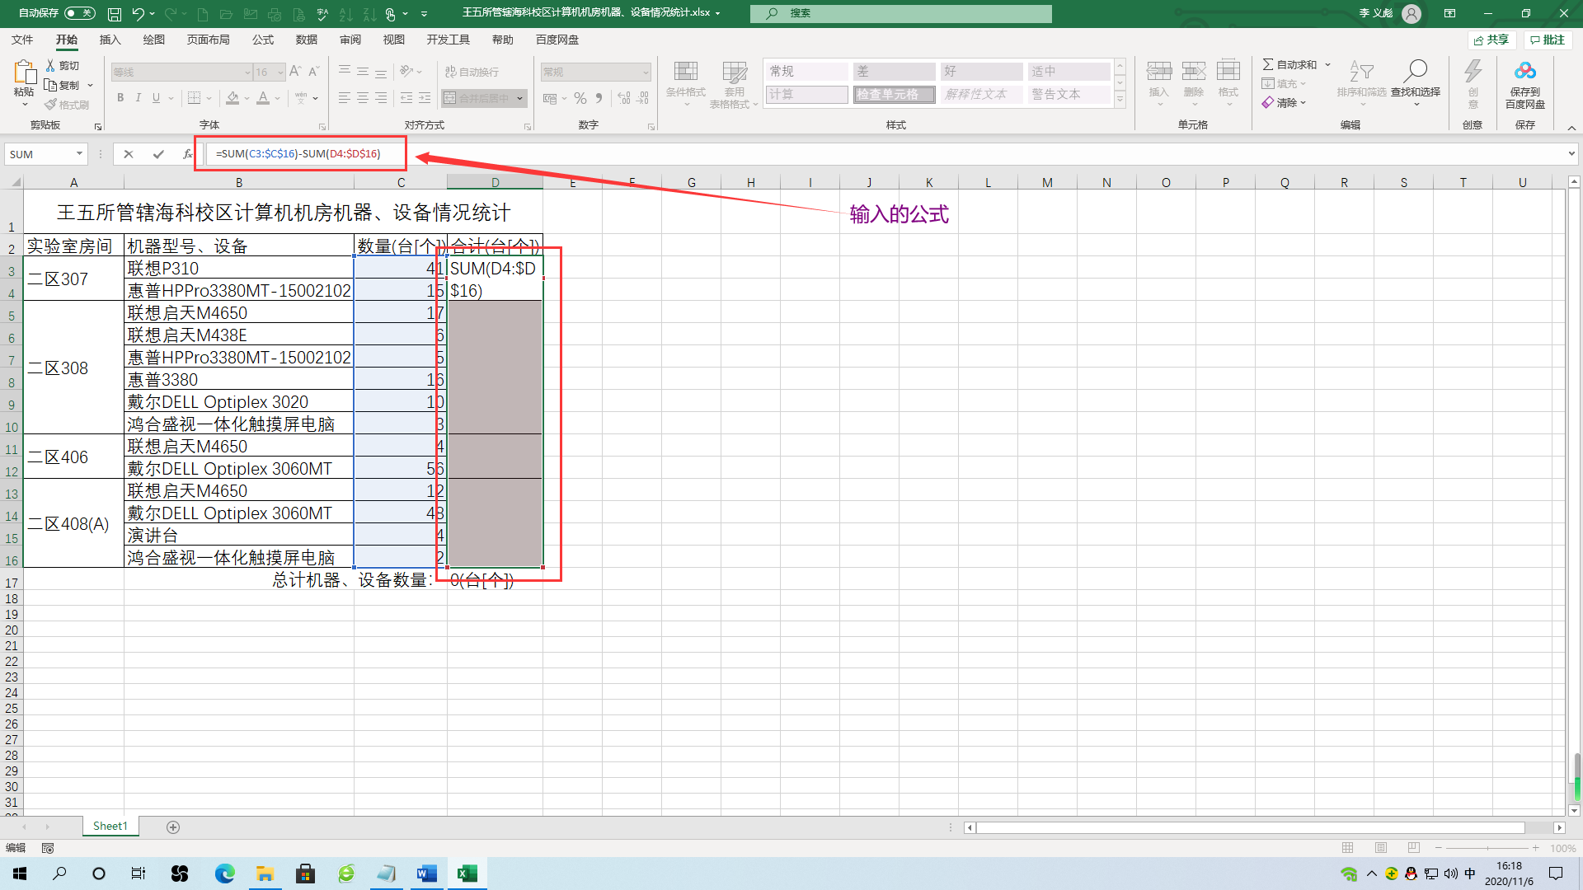Click the Save icon in title bar
The width and height of the screenshot is (1583, 890).
tap(115, 13)
